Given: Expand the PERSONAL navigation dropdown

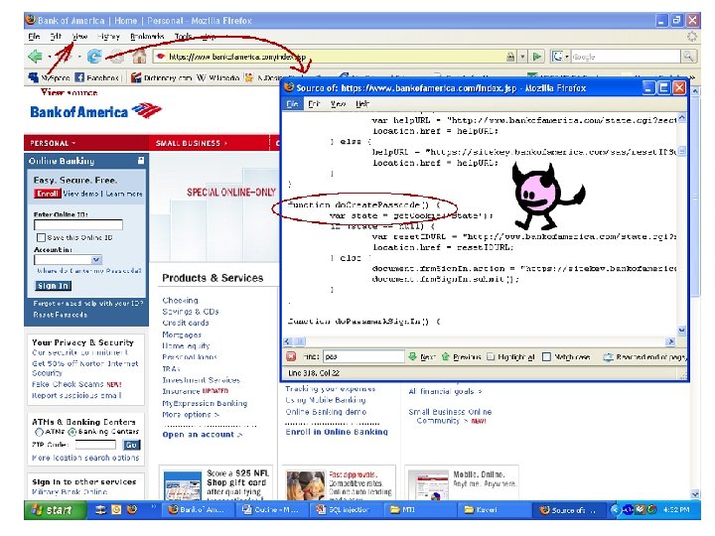Looking at the screenshot, I should [53, 143].
